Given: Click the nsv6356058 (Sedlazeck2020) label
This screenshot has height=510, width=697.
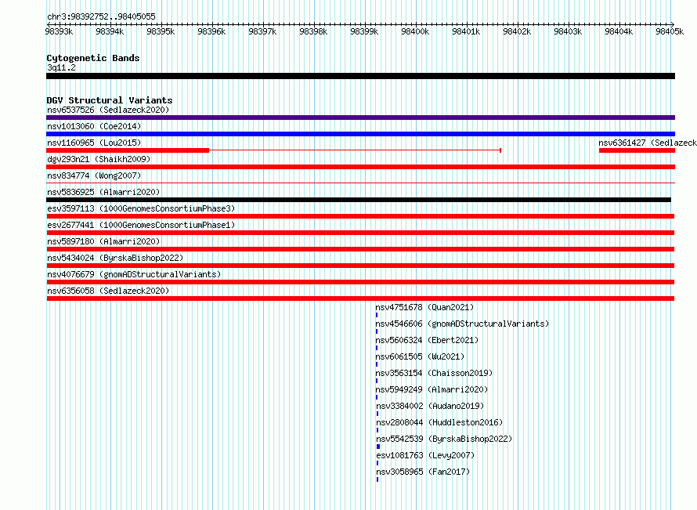Looking at the screenshot, I should click(108, 291).
